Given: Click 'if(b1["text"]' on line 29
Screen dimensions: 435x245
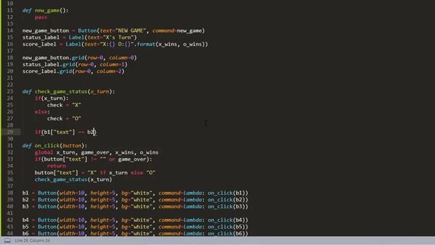Looking at the screenshot, I should click(54, 132).
